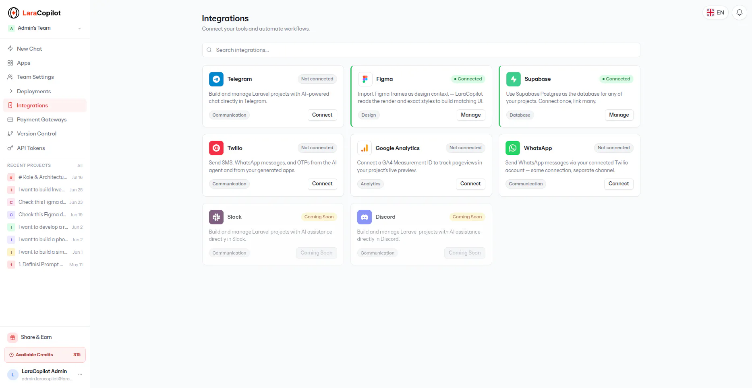
Task: Connect the WhatsApp integration
Action: tap(619, 184)
